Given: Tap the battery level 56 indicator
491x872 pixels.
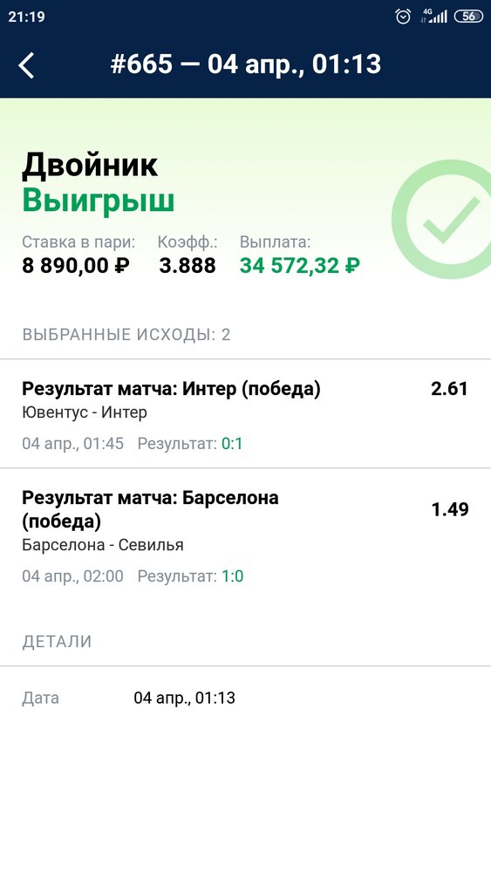Looking at the screenshot, I should 468,16.
